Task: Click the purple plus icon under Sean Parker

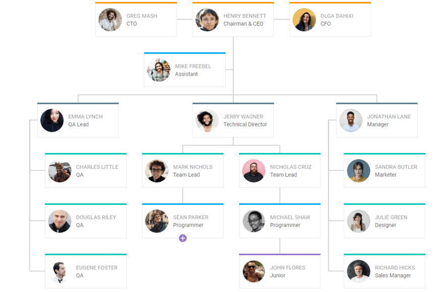Action: 183,238
